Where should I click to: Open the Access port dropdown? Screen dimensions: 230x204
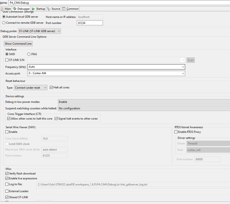tap(106, 73)
